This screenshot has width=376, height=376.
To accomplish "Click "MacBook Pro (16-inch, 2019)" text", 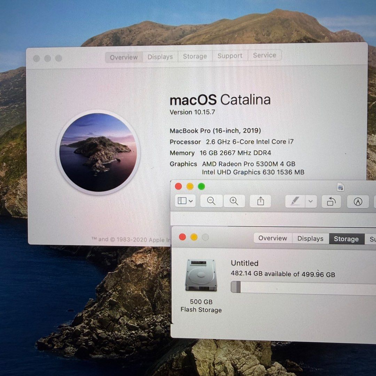I will coord(215,131).
